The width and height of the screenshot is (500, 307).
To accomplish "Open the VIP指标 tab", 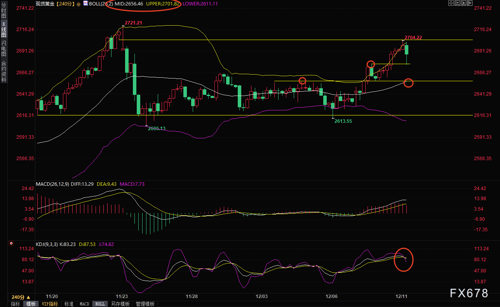I will 50,304.
